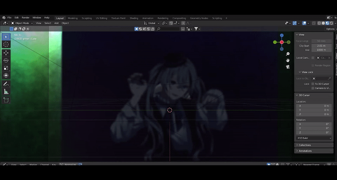Choose the Rotate tool
The image size is (337, 180).
6,61
